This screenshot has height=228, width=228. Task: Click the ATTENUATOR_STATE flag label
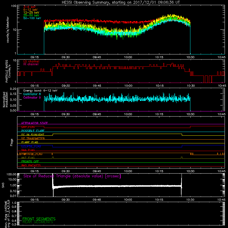(34, 123)
